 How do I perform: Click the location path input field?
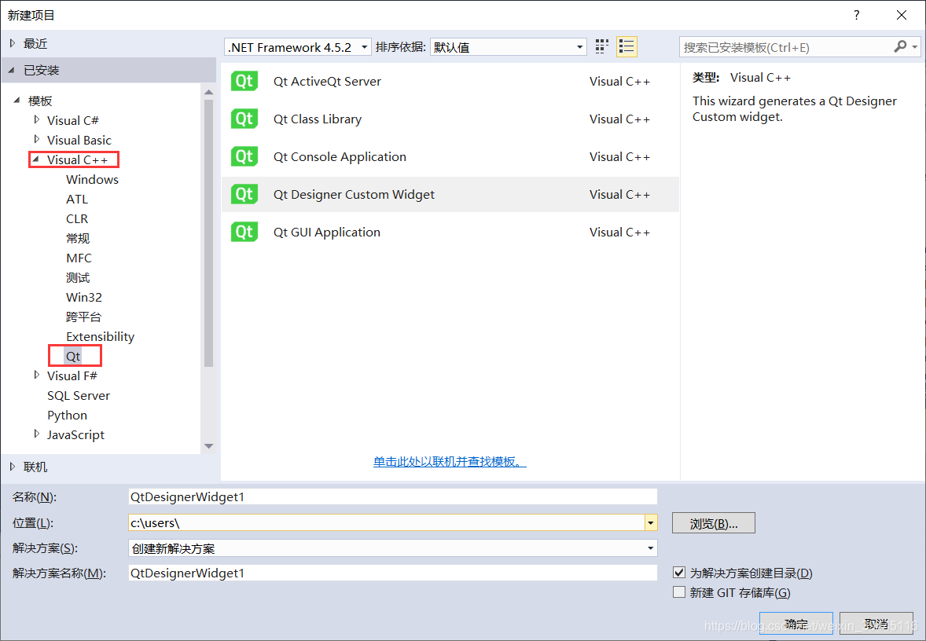[x=386, y=523]
